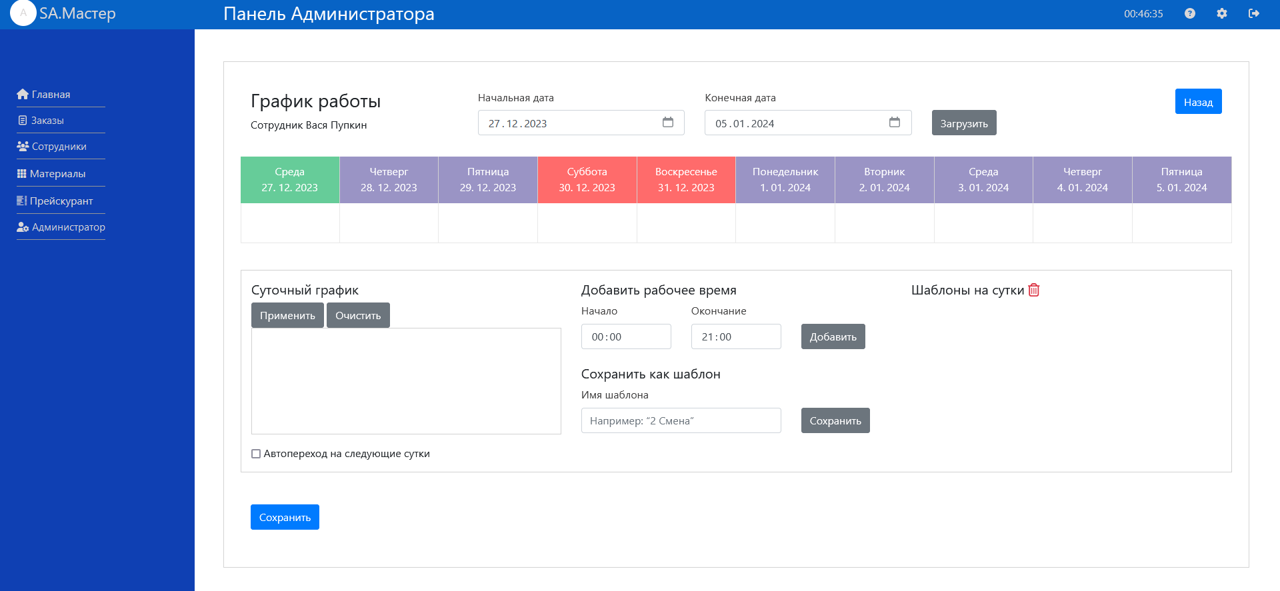
Task: Open the start date calendar picker icon
Action: pyautogui.click(x=668, y=123)
